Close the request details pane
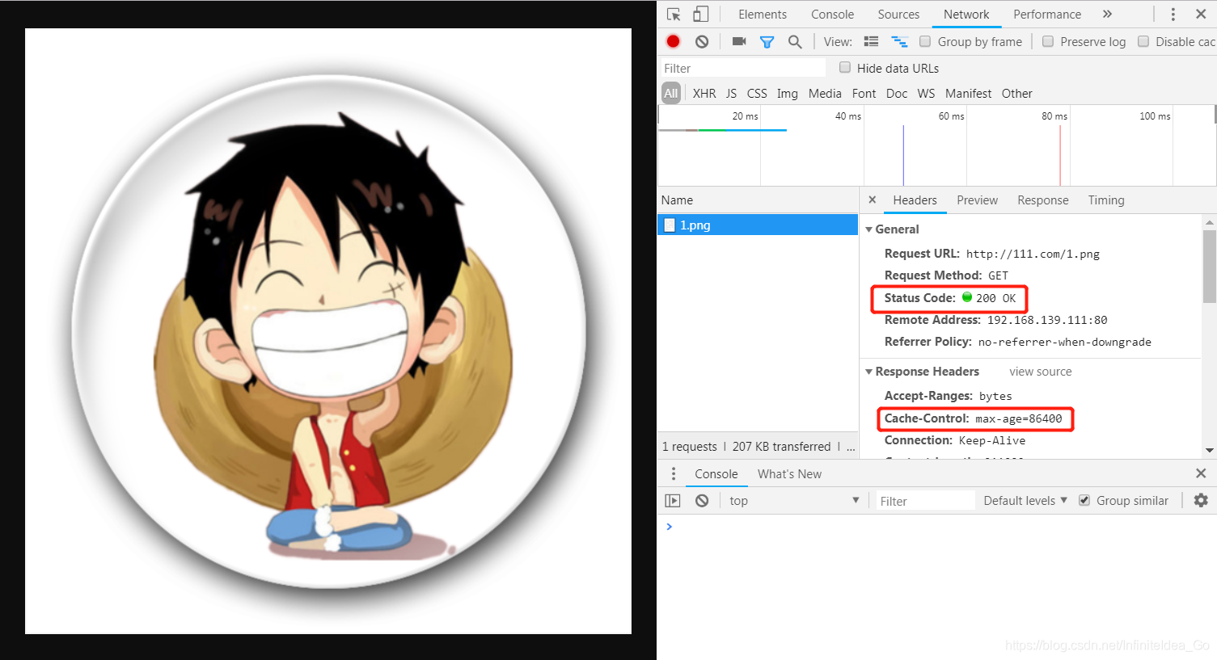 coord(872,200)
